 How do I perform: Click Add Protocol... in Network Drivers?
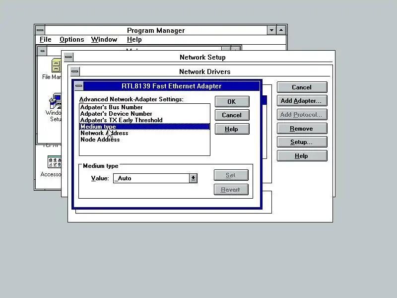click(x=302, y=115)
